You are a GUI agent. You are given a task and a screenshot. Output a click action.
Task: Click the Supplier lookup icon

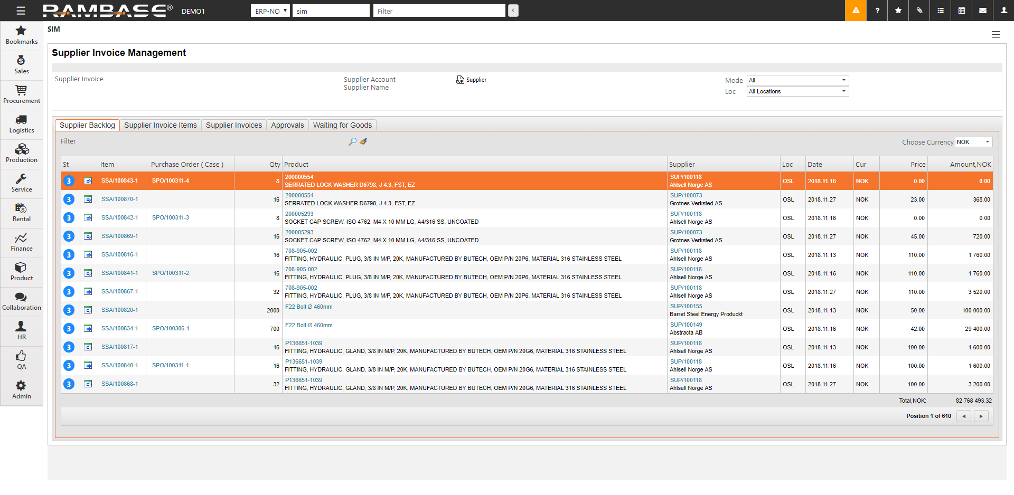coord(460,80)
